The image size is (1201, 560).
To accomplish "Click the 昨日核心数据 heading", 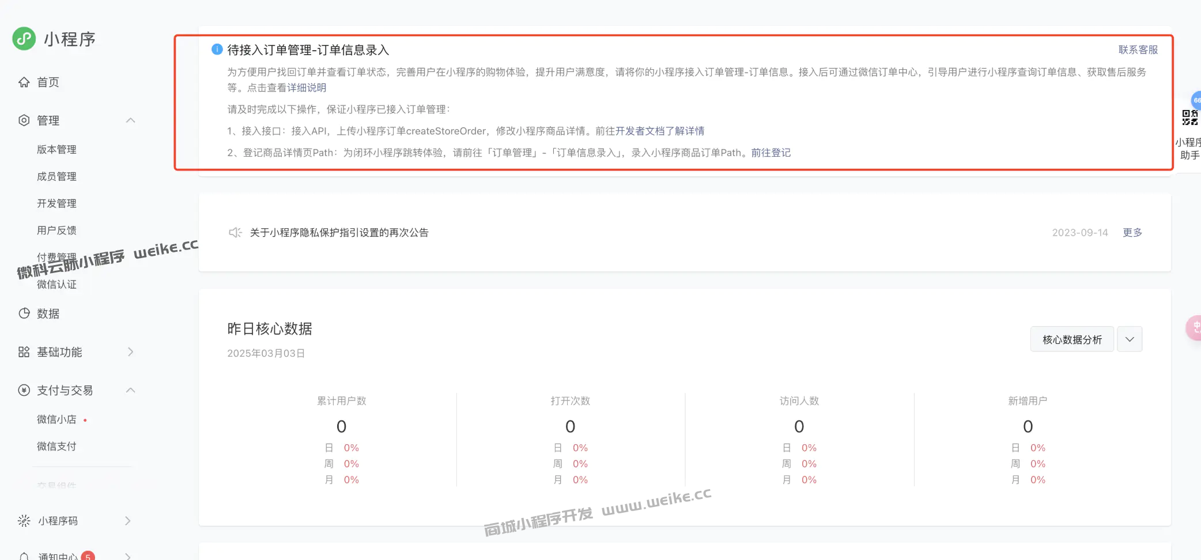I will [270, 329].
